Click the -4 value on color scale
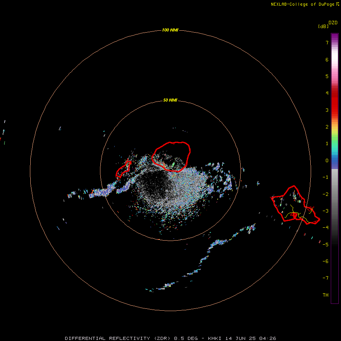This screenshot has width=341, height=341. coord(325,228)
